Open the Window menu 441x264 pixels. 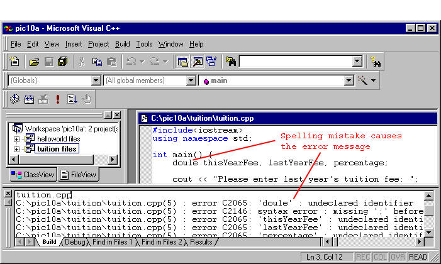click(170, 44)
